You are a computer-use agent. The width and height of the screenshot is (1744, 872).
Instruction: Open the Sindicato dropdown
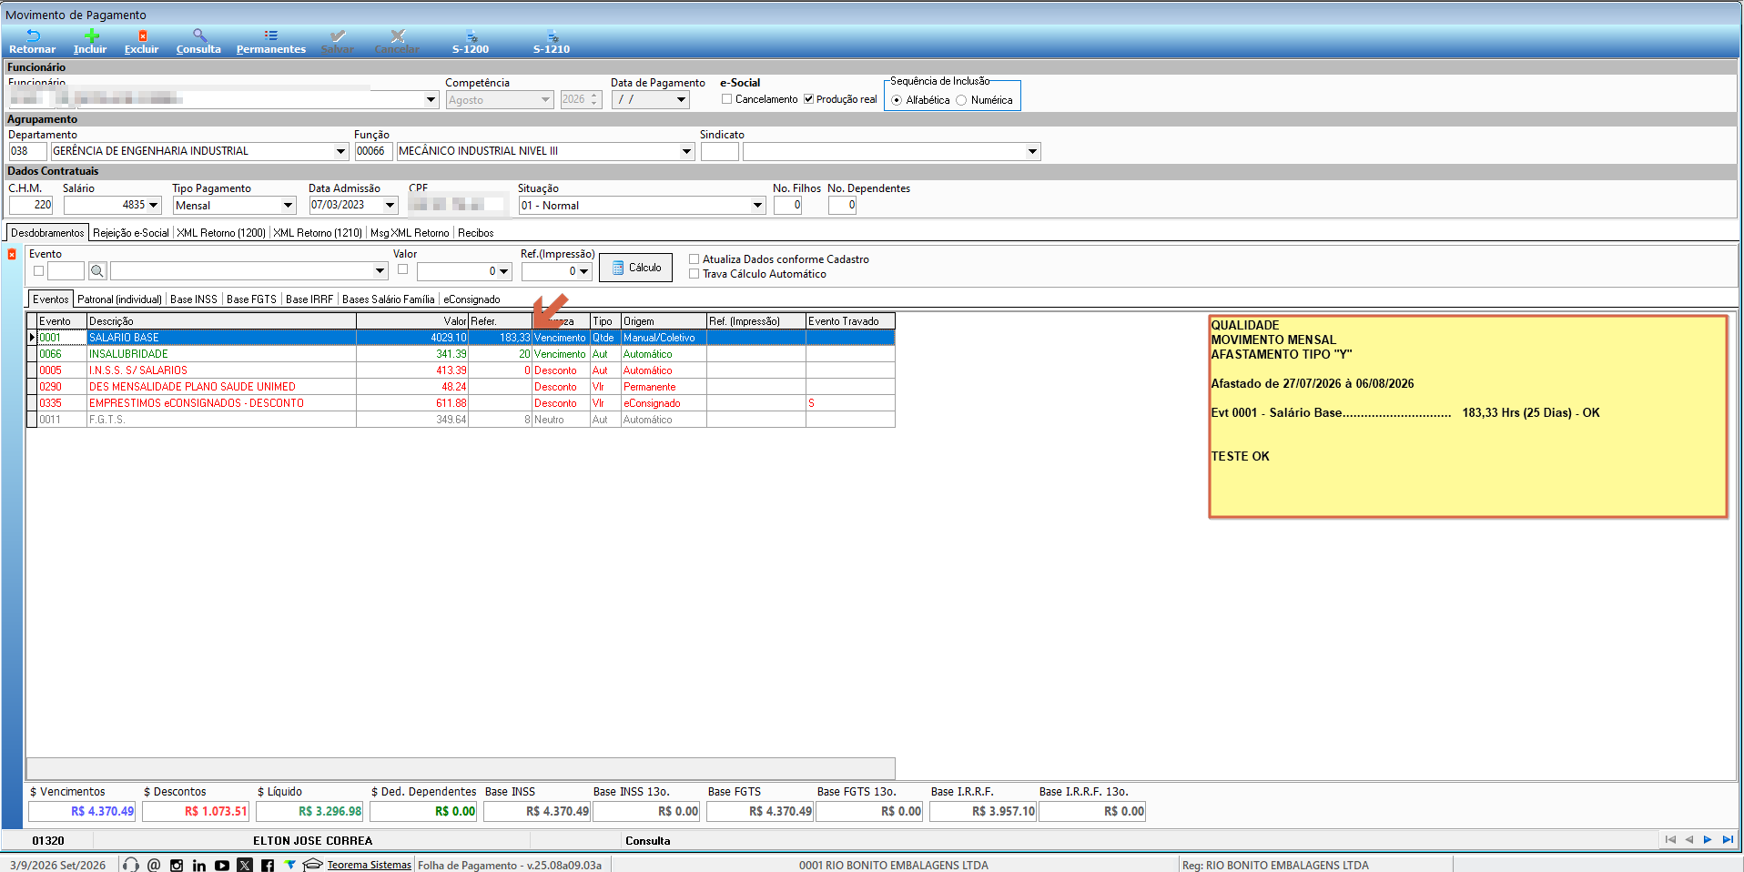pos(1032,152)
